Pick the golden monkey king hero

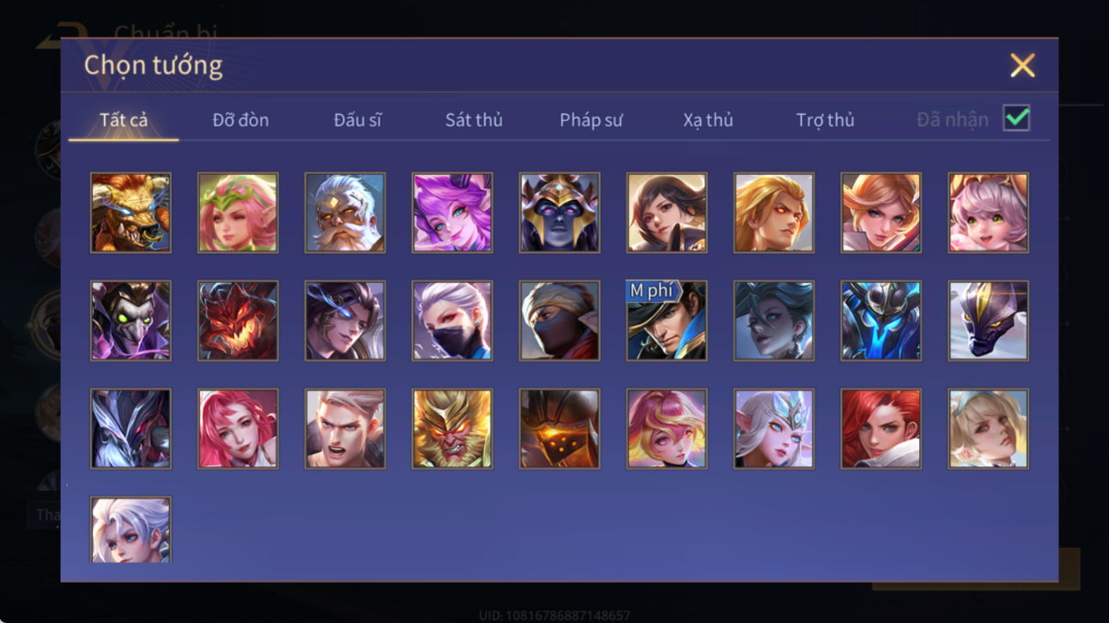tap(452, 429)
